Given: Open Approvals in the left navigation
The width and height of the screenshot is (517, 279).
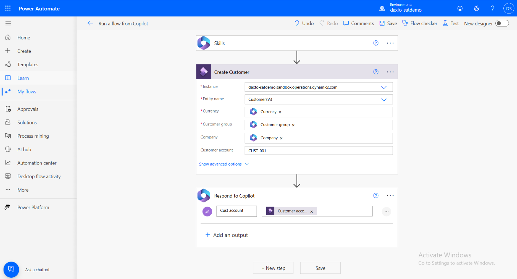Looking at the screenshot, I should point(28,109).
